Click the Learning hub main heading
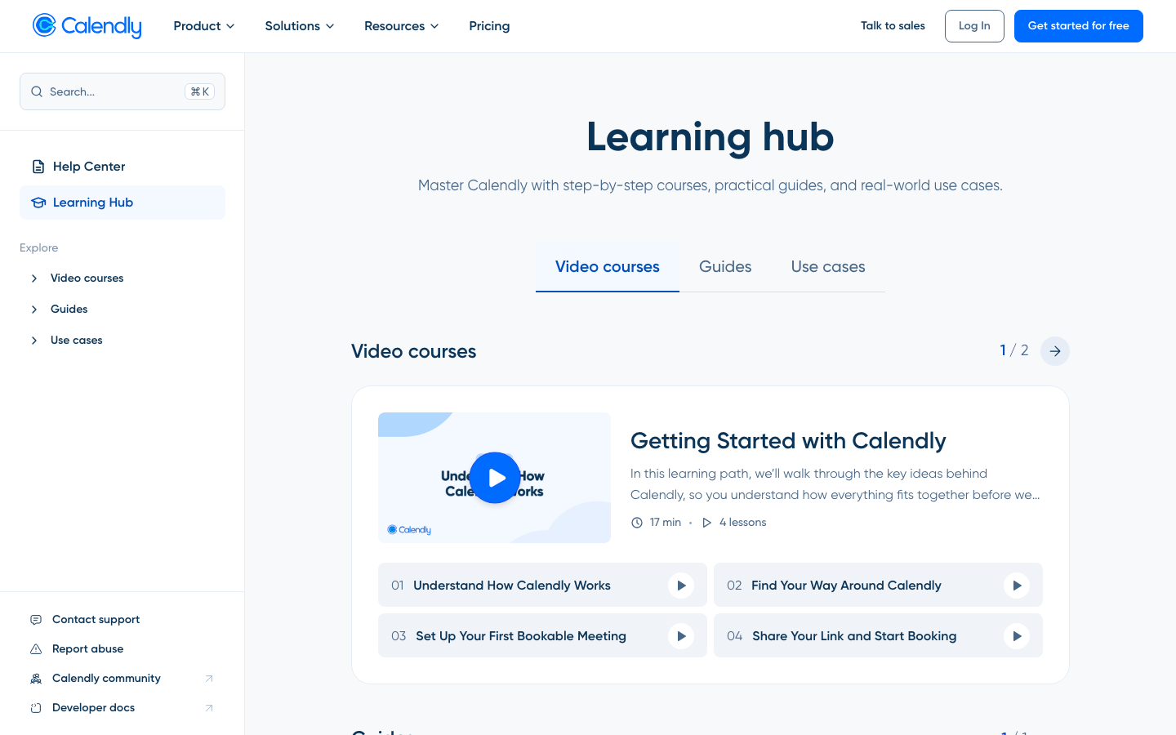 click(710, 136)
